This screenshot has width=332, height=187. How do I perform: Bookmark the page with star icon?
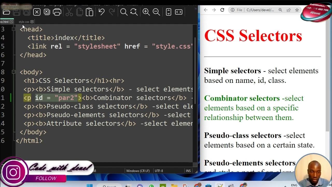click(297, 10)
